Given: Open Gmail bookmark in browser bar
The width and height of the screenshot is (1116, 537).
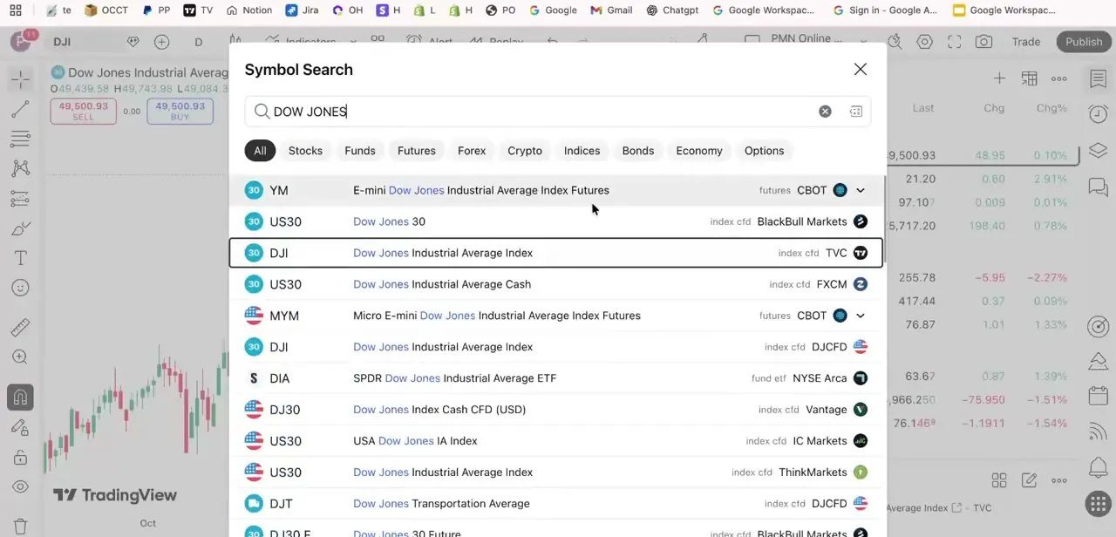Looking at the screenshot, I should pyautogui.click(x=611, y=10).
